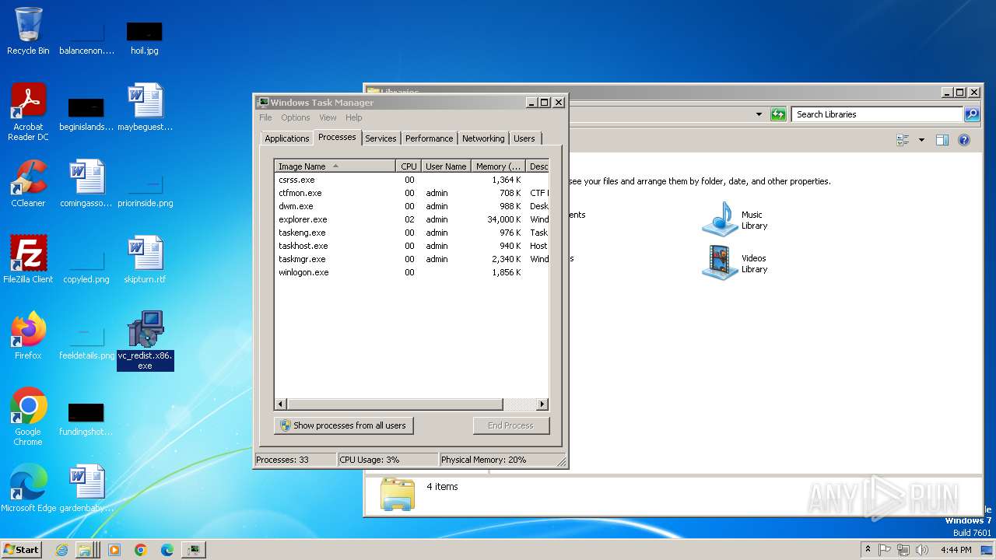Image resolution: width=996 pixels, height=560 pixels.
Task: Open Acrobat Reader DC shortcut
Action: [28, 112]
